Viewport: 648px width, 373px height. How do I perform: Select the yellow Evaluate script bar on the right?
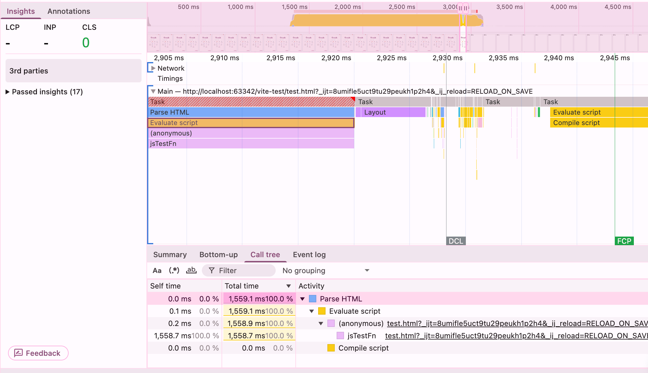pos(599,112)
